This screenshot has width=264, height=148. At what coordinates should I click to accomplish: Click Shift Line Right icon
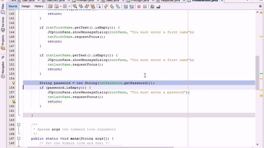coord(132,7)
